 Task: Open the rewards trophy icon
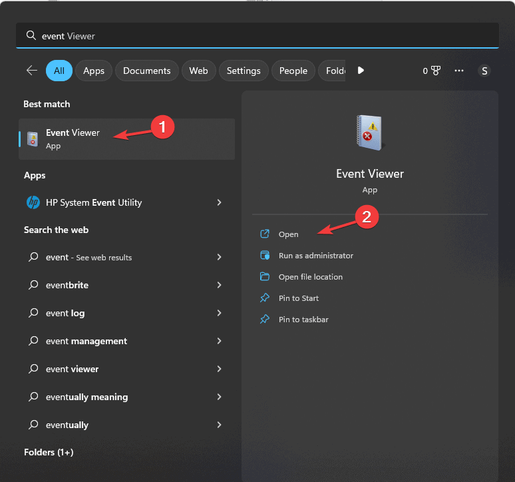click(x=436, y=71)
